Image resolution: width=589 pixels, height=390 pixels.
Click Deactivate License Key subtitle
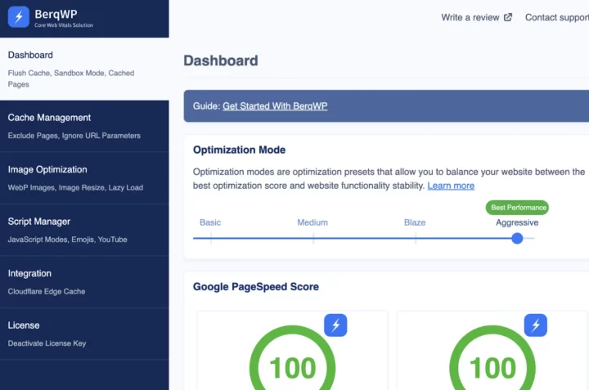47,343
